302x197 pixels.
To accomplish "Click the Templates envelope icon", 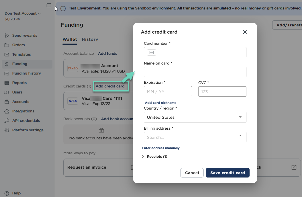I will tap(7, 54).
